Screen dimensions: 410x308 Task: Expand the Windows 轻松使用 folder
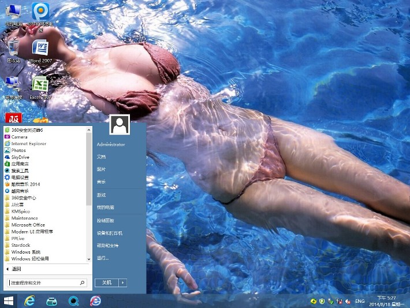27,259
